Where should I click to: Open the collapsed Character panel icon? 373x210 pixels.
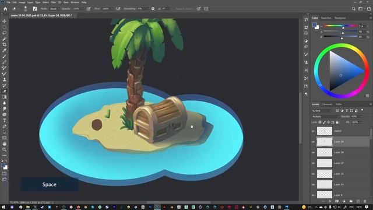306,70
